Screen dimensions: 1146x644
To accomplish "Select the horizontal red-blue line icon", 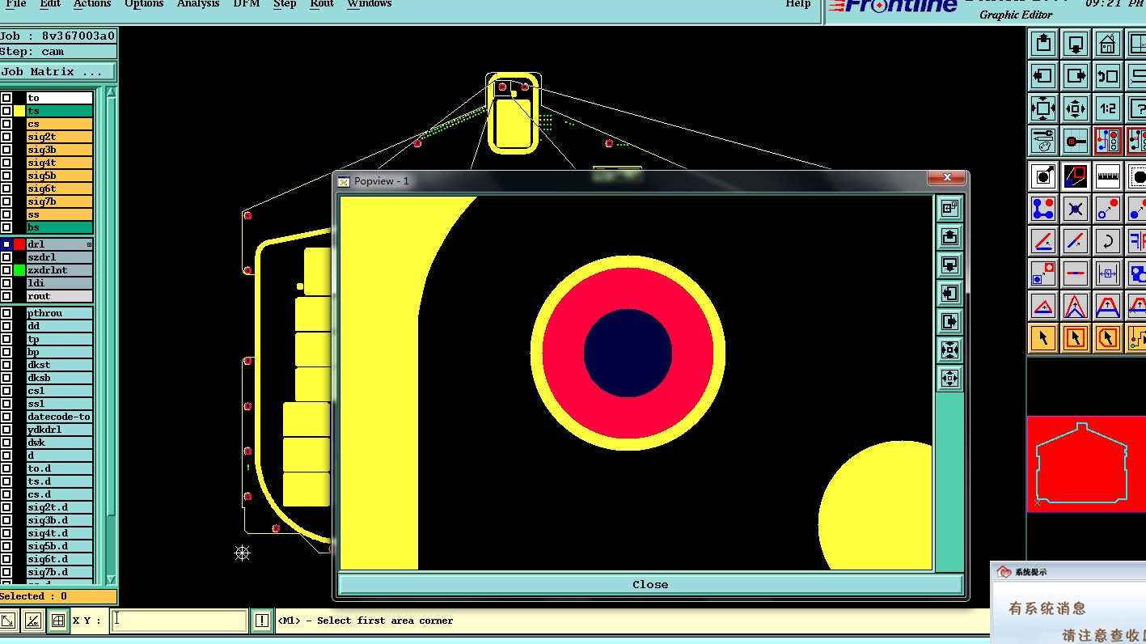I will click(x=1076, y=273).
